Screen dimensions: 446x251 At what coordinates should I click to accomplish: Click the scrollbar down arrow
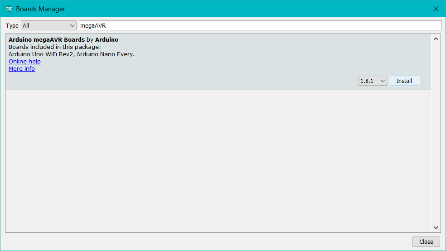436,227
